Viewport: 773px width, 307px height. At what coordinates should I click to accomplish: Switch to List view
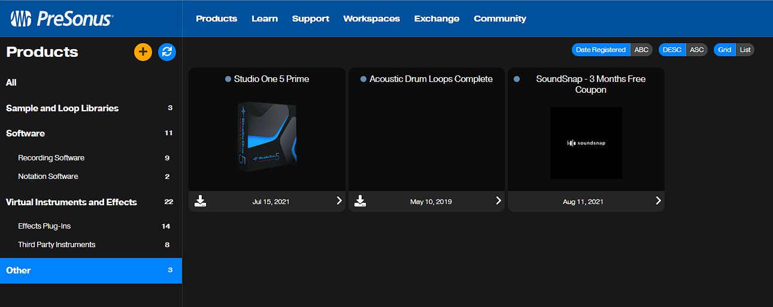745,50
